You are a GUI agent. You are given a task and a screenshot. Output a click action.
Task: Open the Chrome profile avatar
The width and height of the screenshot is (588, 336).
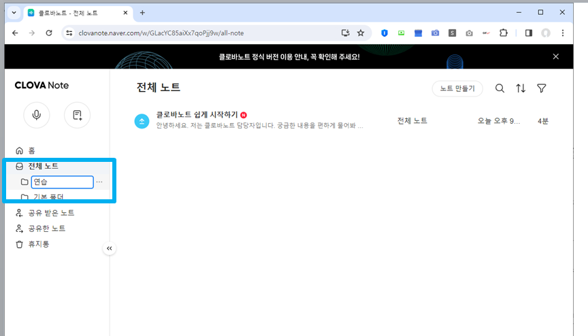click(546, 33)
